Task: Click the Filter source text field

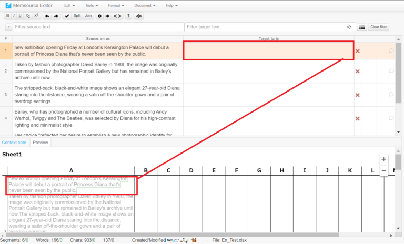Action: (x=98, y=27)
